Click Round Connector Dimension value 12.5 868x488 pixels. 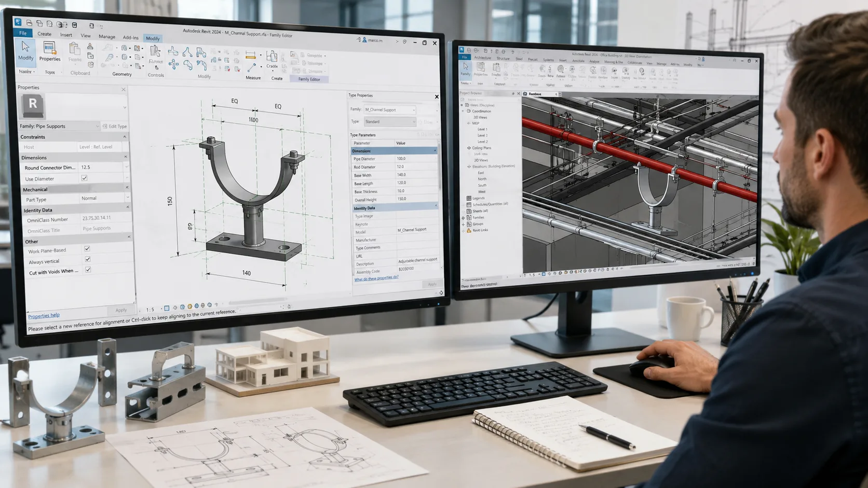coord(101,168)
